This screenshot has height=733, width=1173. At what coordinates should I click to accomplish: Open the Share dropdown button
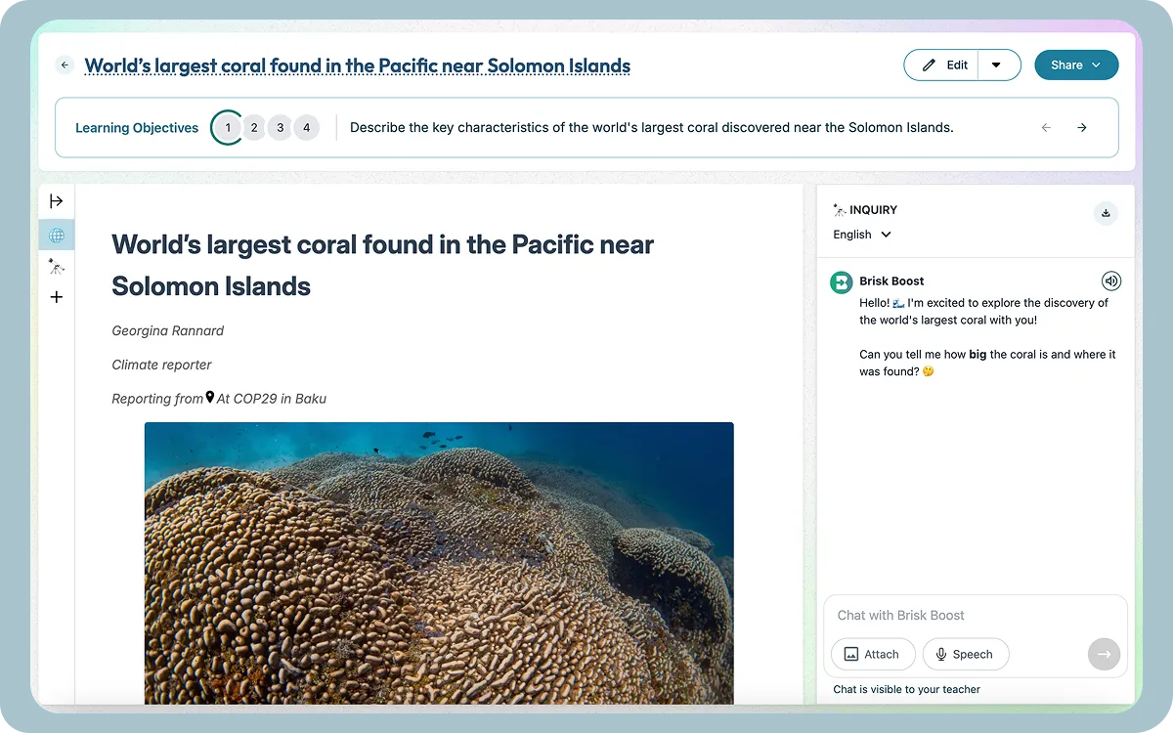coord(1076,65)
